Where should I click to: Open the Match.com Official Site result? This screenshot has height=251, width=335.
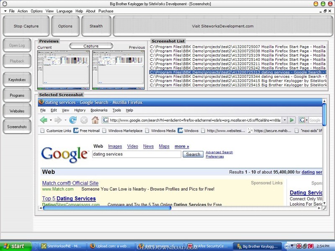coord(70,183)
